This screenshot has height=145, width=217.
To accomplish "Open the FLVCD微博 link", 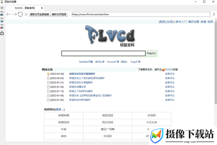I will point(171,70).
